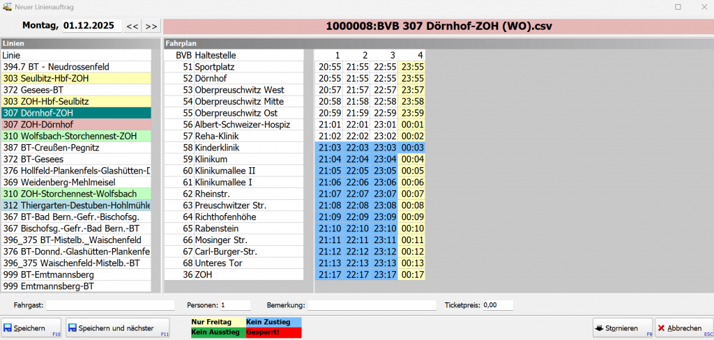Screen dimensions: 714x340
Task: Select line 303 Seulbitz-Hbf-ZOH
Action: click(x=75, y=79)
